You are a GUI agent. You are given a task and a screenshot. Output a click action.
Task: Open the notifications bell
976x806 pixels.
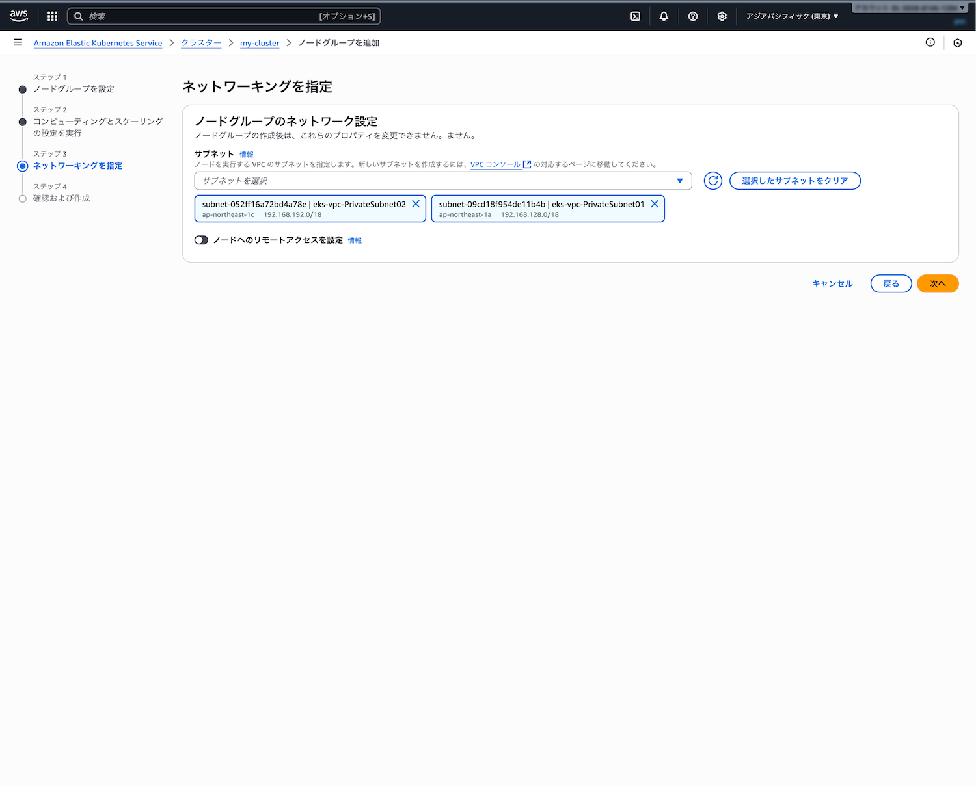point(664,16)
